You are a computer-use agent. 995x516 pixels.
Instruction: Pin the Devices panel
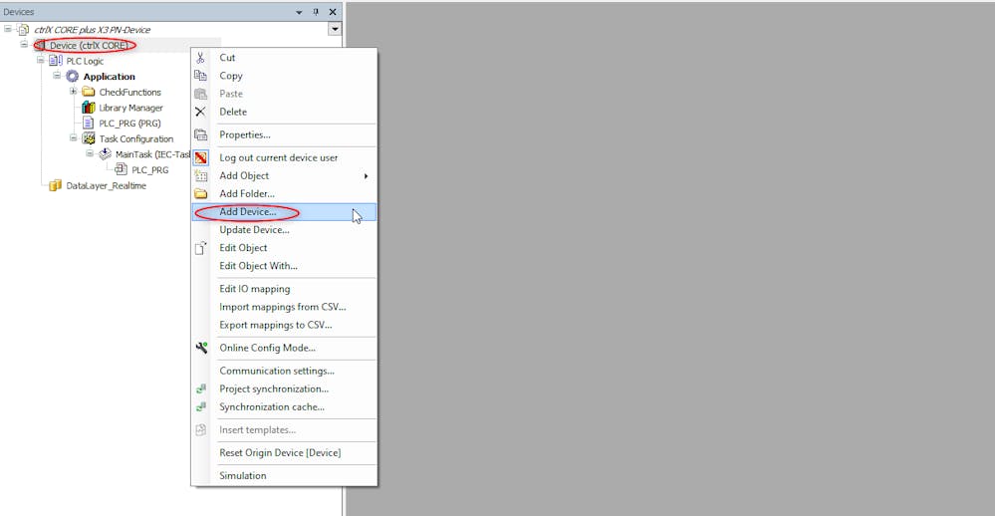pyautogui.click(x=316, y=11)
